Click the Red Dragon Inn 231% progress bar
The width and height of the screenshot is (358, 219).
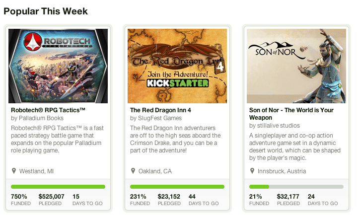point(177,187)
